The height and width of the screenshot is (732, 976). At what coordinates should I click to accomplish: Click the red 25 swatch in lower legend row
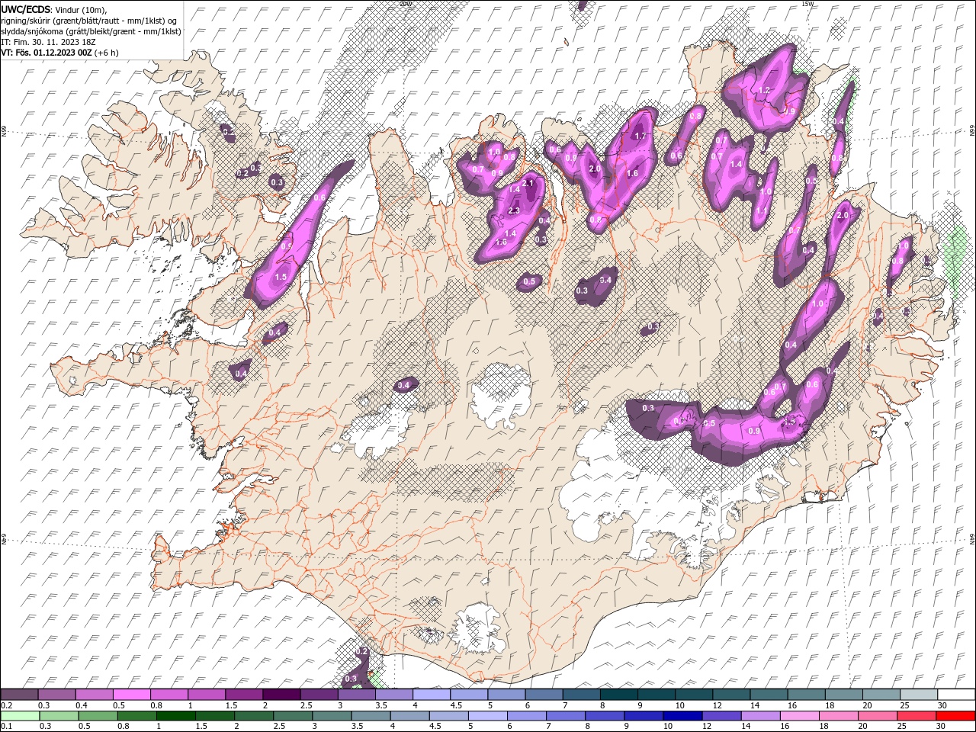coord(916,716)
